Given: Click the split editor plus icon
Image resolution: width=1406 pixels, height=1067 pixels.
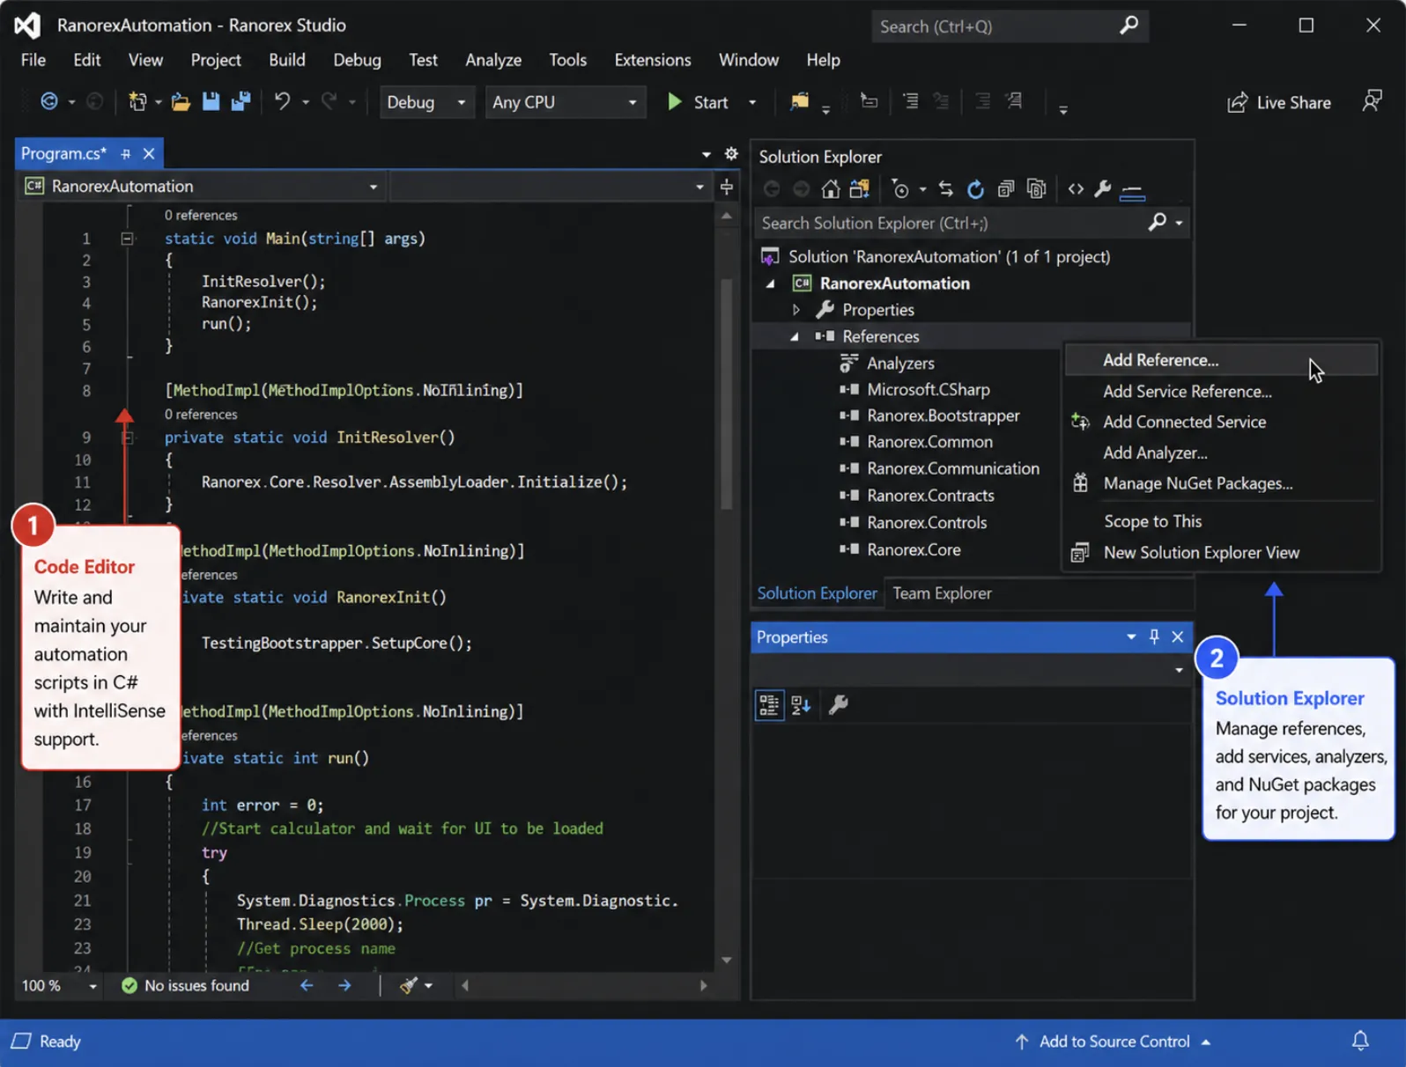Looking at the screenshot, I should pyautogui.click(x=727, y=187).
